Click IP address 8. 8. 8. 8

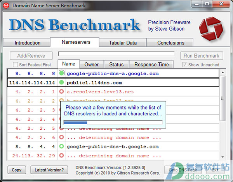tap(35, 74)
